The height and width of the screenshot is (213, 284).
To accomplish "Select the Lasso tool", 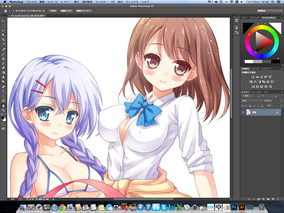I will tap(3, 30).
